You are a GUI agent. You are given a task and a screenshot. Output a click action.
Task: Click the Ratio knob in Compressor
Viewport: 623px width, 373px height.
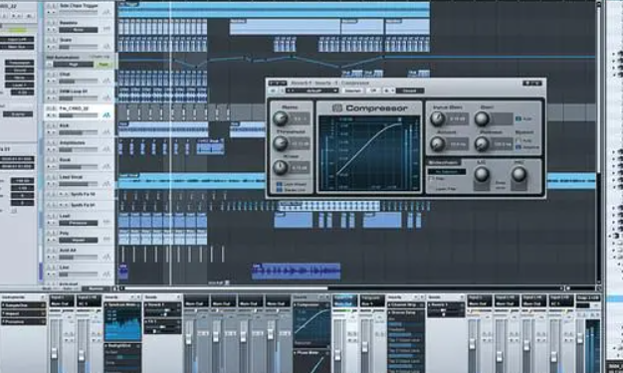pyautogui.click(x=280, y=118)
